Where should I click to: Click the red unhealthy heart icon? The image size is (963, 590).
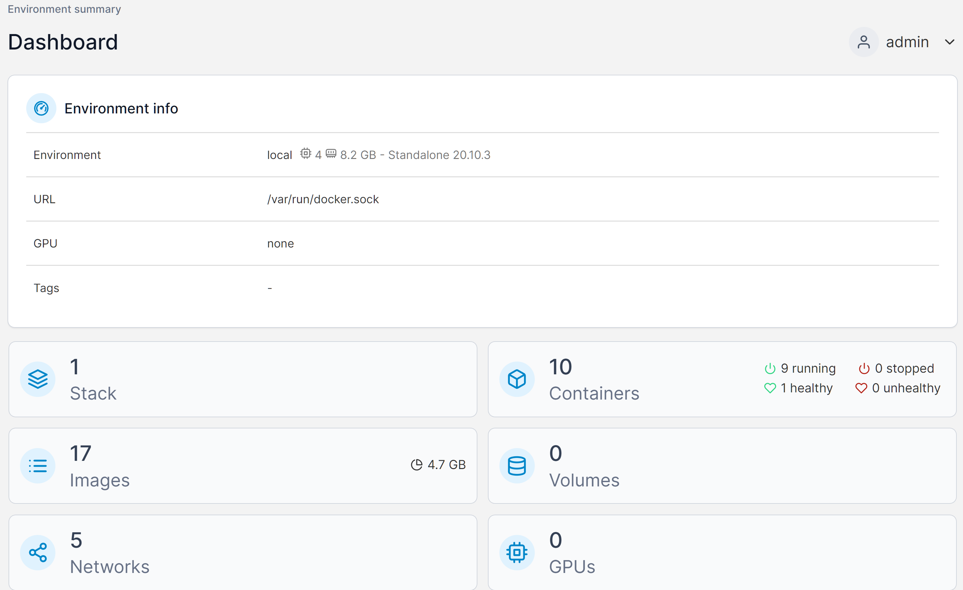coord(861,388)
